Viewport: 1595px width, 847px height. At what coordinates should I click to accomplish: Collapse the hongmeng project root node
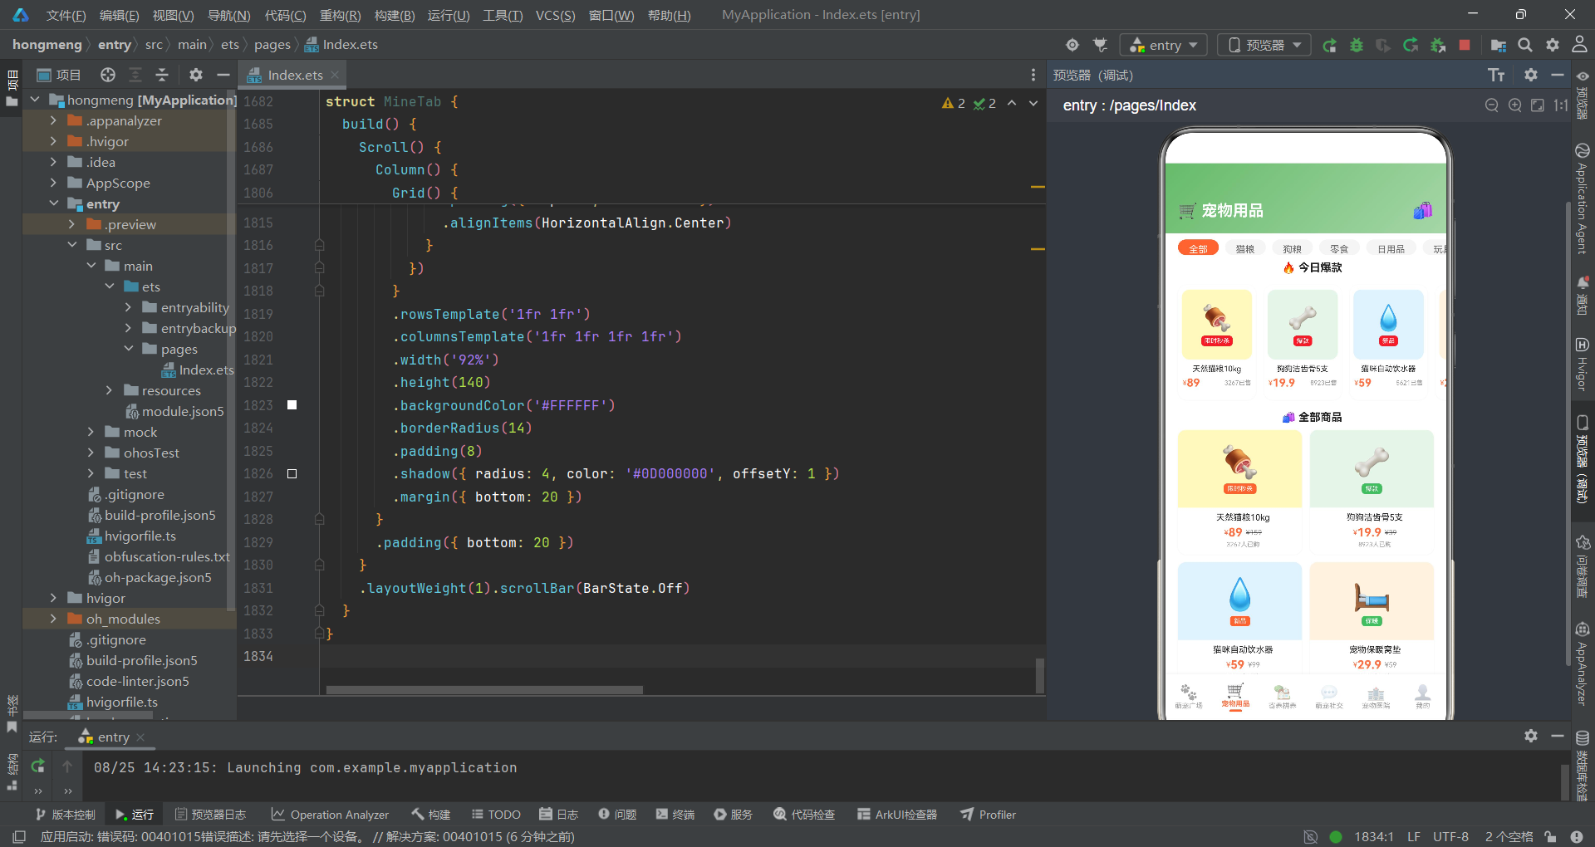click(x=35, y=100)
